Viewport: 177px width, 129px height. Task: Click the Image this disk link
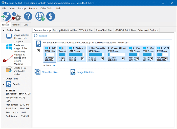[85, 72]
